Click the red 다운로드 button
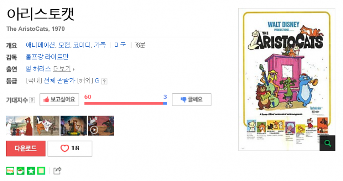343x181 pixels. 26,148
